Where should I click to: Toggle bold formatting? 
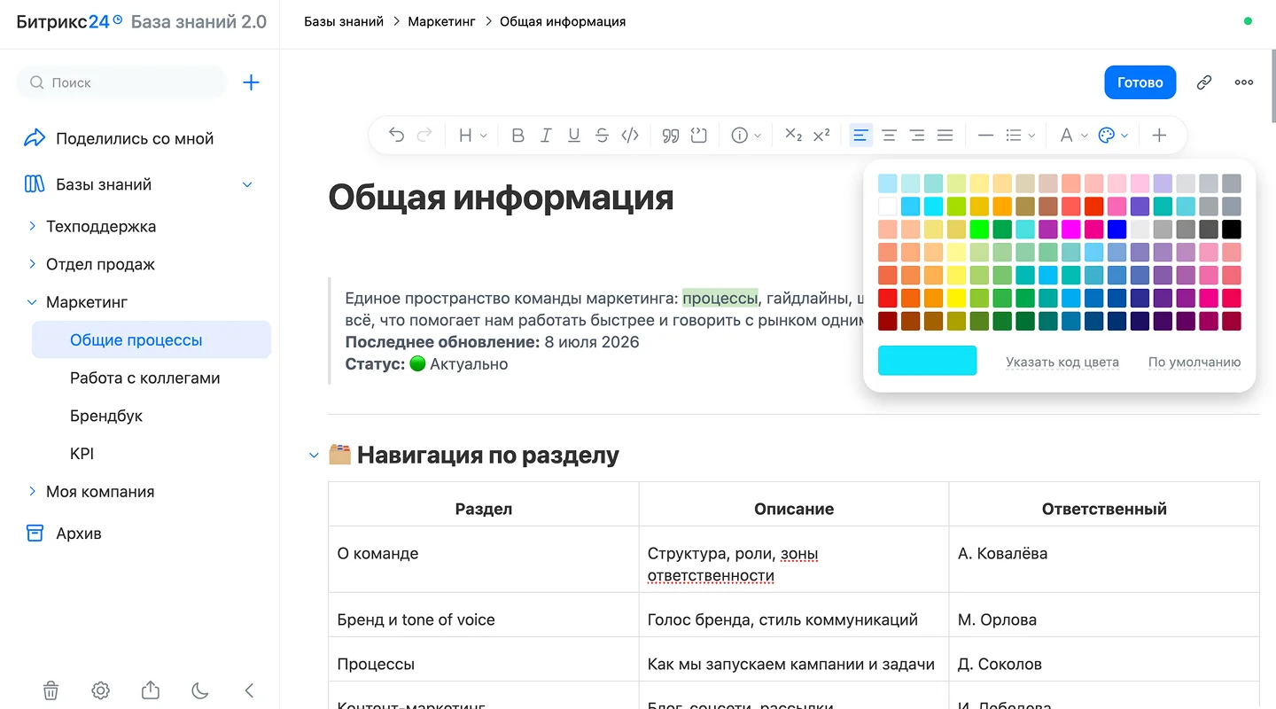coord(518,136)
